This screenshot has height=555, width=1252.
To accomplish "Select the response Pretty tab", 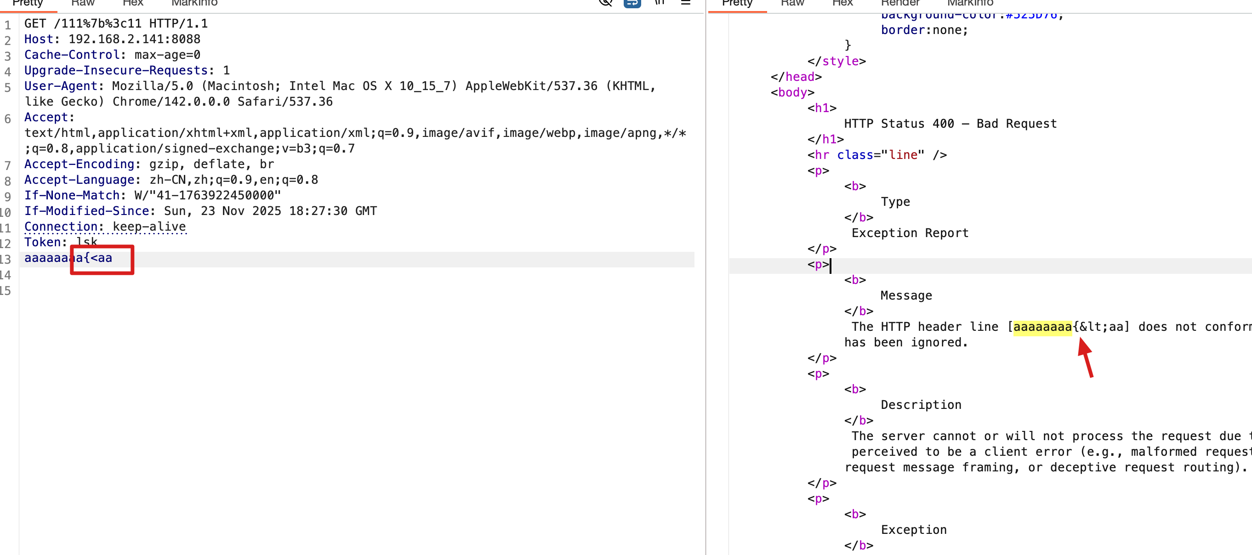I will point(737,3).
